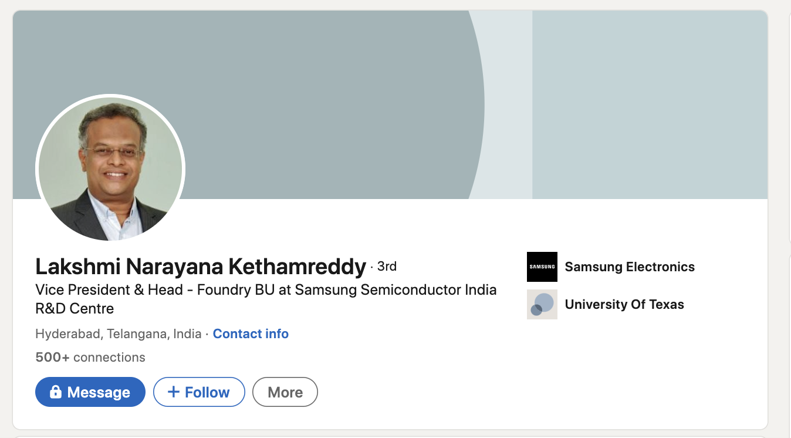
Task: Open the circular profile photo
Action: coord(110,169)
